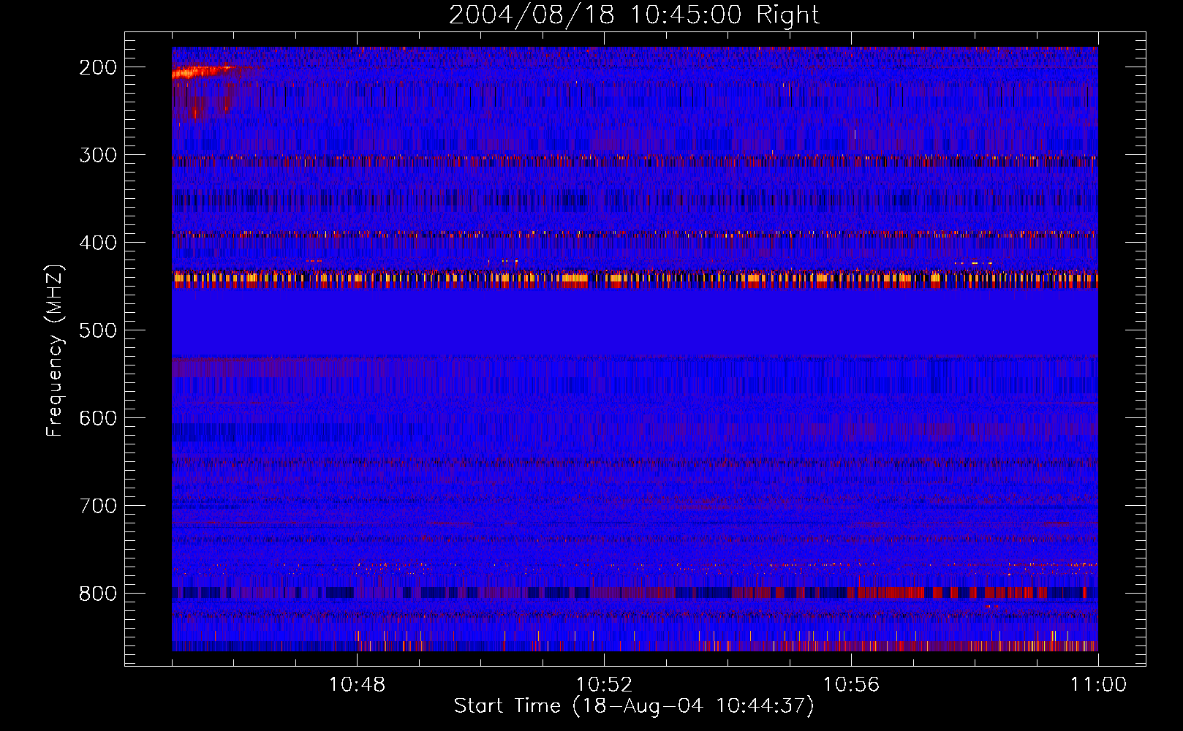Click the 400 frequency tick label
Viewport: 1183px width, 731px height.
pyautogui.click(x=98, y=243)
